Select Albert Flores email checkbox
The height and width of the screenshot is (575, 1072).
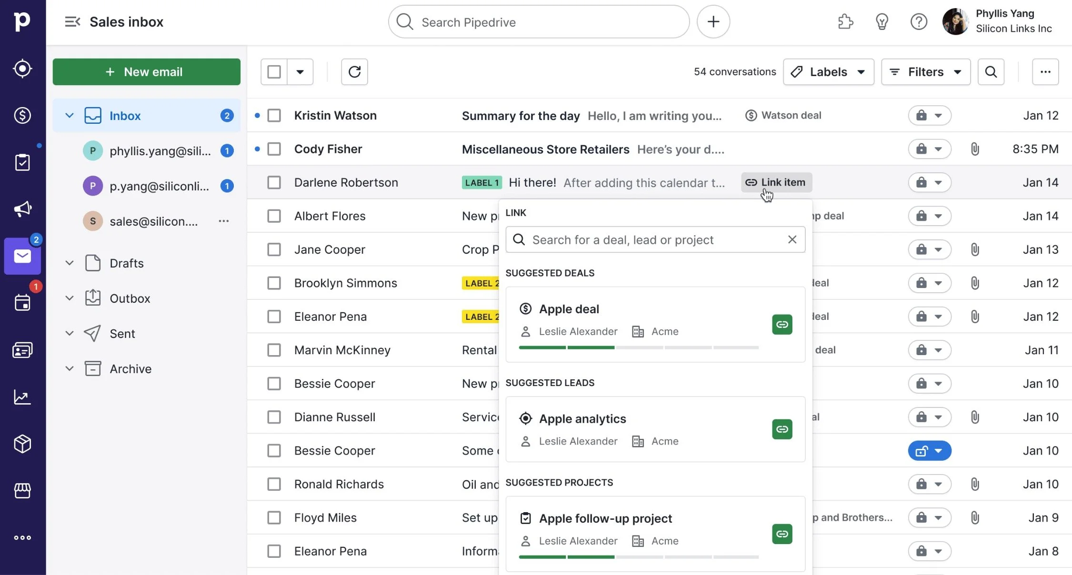(x=274, y=216)
